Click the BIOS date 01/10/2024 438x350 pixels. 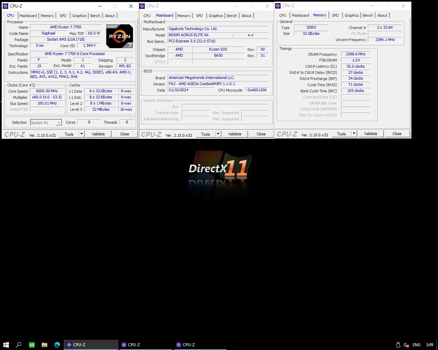[192, 90]
